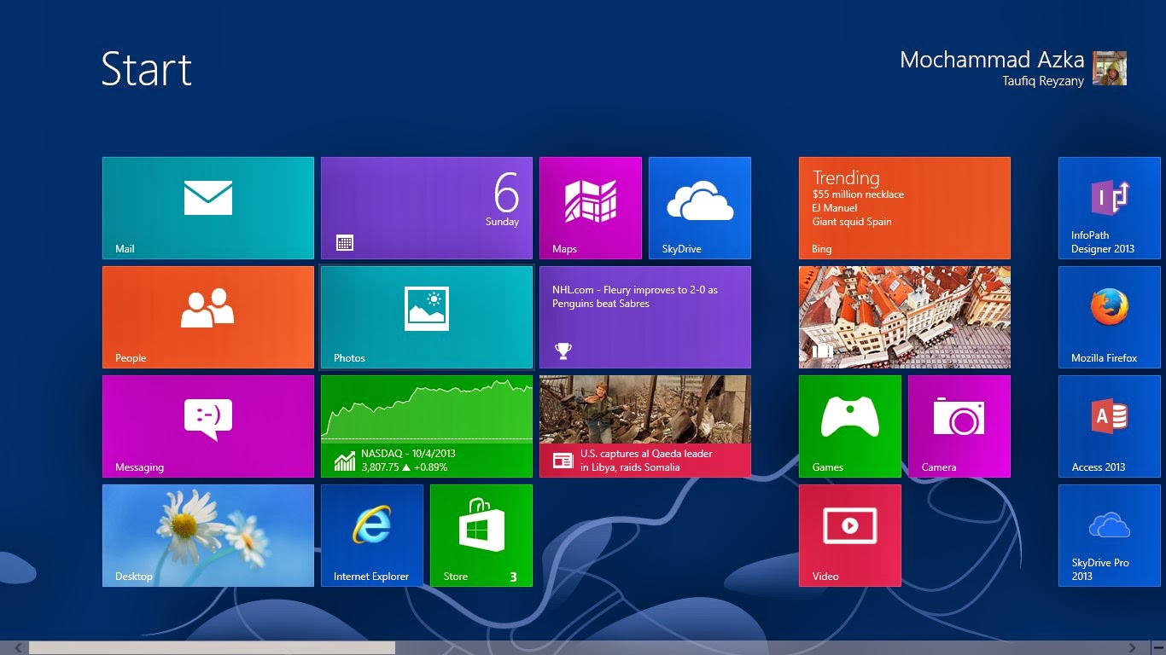Image resolution: width=1166 pixels, height=655 pixels.
Task: Open the Video tile
Action: pos(850,536)
